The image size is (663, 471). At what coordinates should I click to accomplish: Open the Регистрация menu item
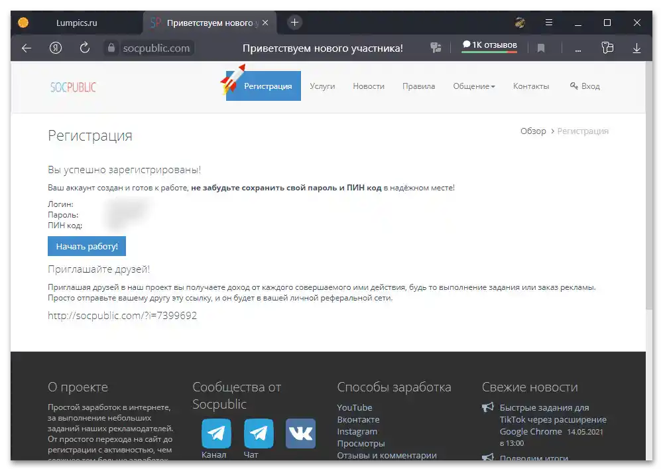[x=263, y=86]
